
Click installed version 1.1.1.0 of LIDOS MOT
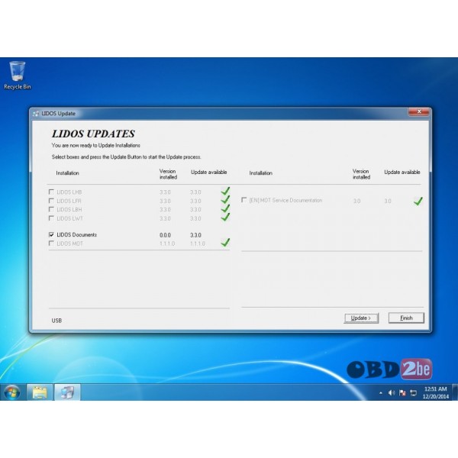point(167,244)
